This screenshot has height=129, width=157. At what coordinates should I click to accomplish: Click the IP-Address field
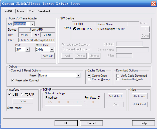pyautogui.click(x=64, y=102)
